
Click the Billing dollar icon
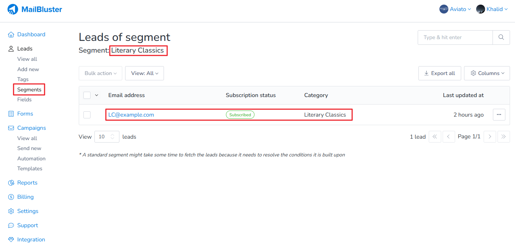pyautogui.click(x=11, y=197)
